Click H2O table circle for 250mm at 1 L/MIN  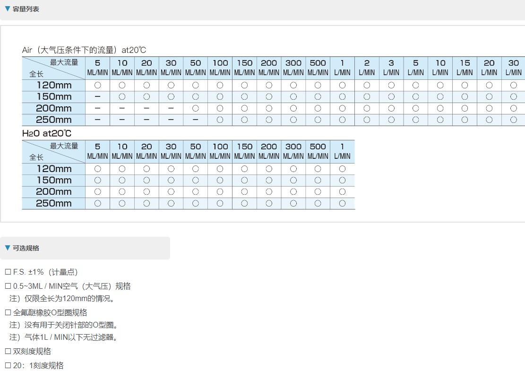342,203
